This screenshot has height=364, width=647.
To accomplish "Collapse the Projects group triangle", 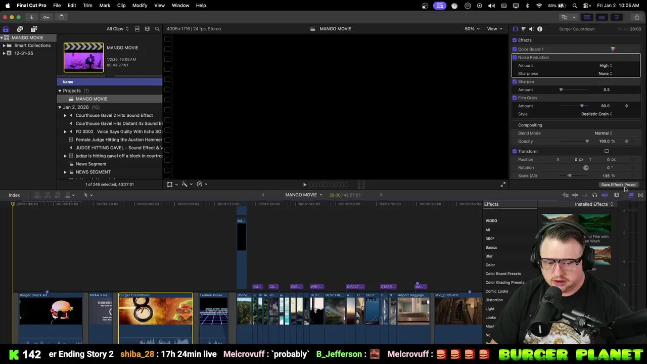I will point(60,90).
